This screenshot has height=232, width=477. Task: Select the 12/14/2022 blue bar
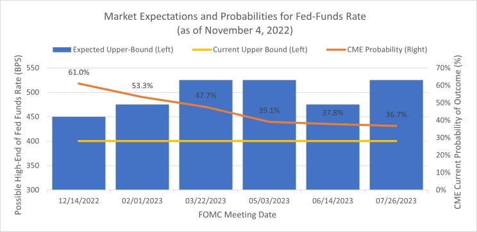[x=79, y=153]
